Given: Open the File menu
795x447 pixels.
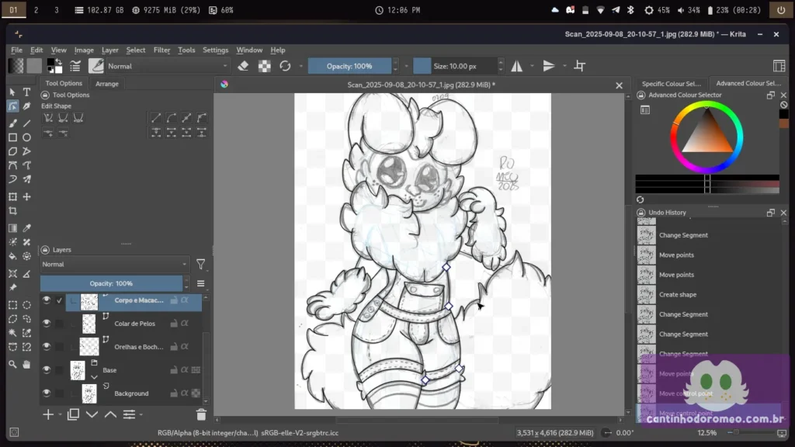Looking at the screenshot, I should 17,50.
